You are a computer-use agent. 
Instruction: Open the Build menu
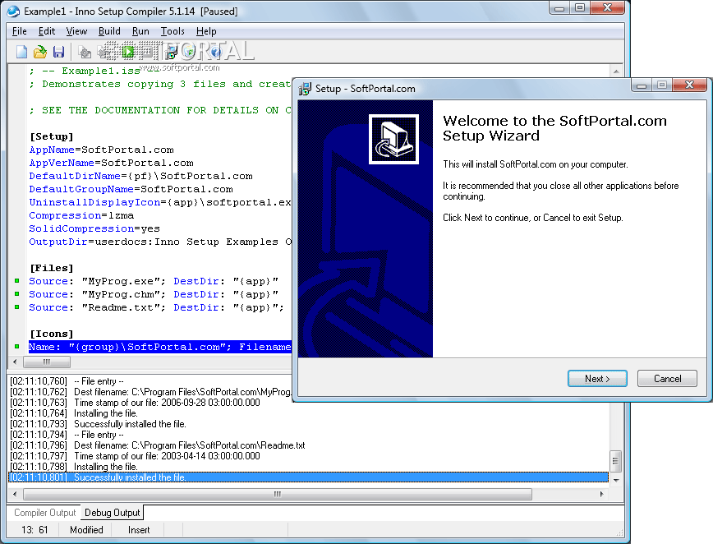tap(109, 31)
